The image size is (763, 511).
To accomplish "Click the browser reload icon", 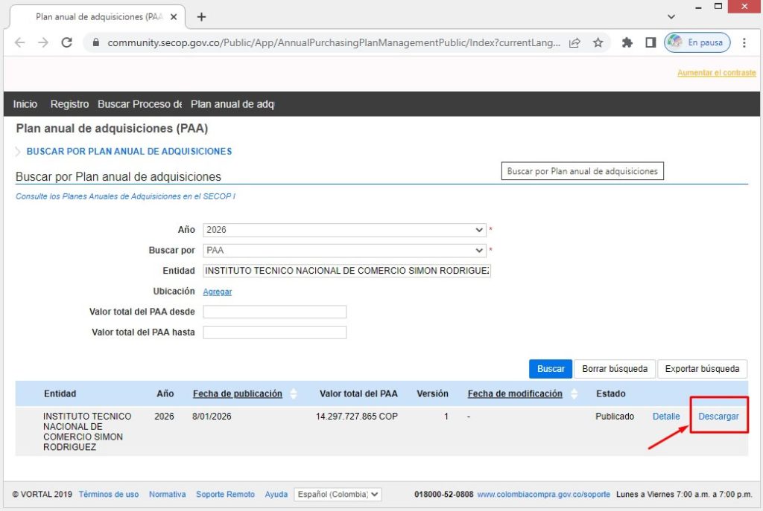I will tap(66, 43).
